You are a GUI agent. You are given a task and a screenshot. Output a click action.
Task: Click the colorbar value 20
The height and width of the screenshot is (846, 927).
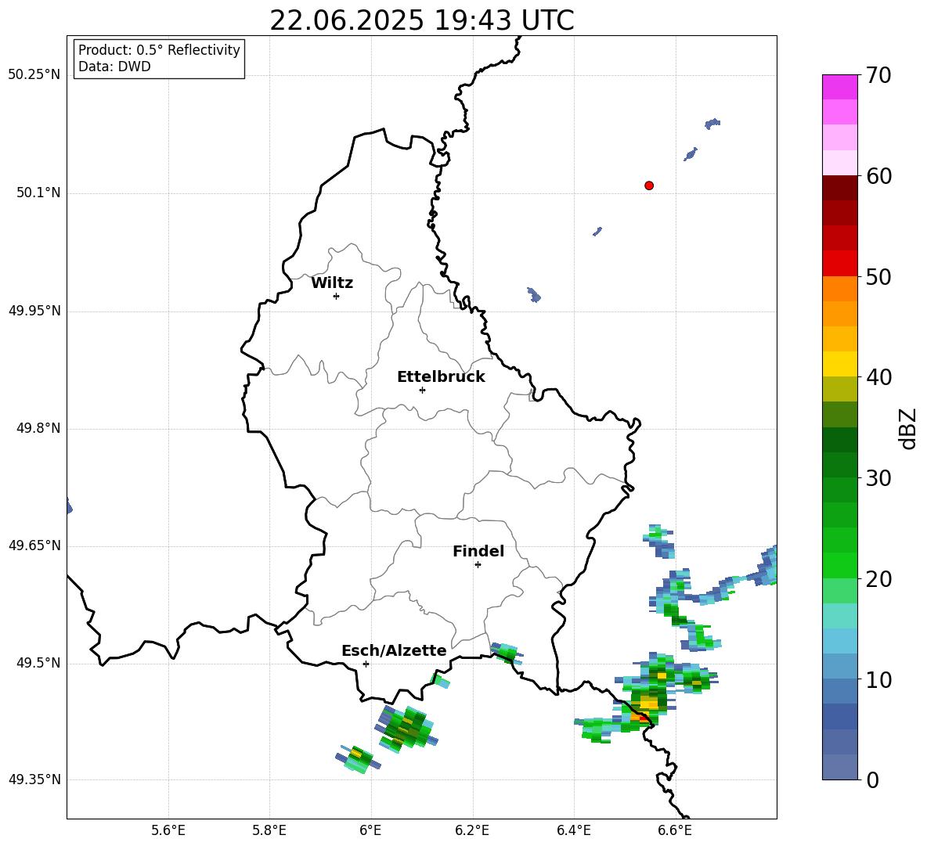(878, 579)
